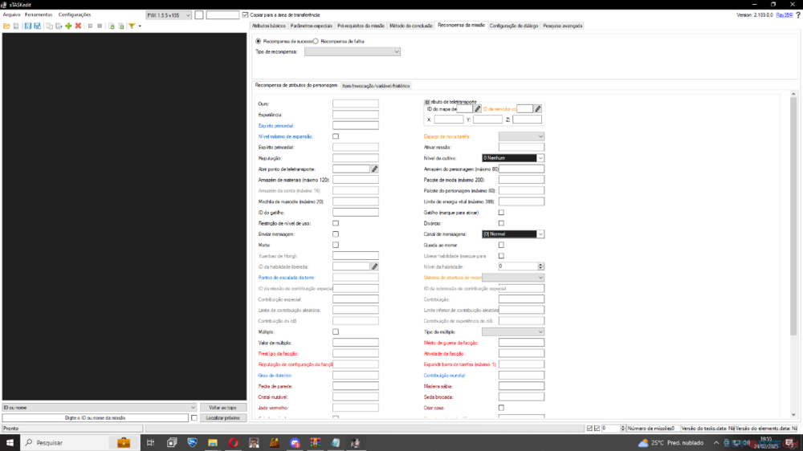Click pencil icon beside ID do mapa
Viewport: 803px width, 451px height.
coord(478,108)
